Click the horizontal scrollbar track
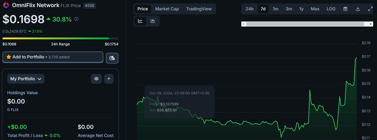 (307, 24)
